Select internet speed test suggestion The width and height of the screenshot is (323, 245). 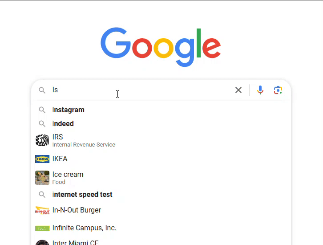(x=82, y=195)
